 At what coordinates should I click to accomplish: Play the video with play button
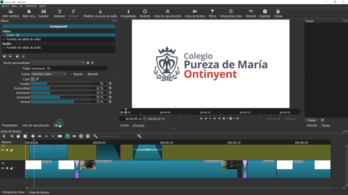tap(210, 119)
